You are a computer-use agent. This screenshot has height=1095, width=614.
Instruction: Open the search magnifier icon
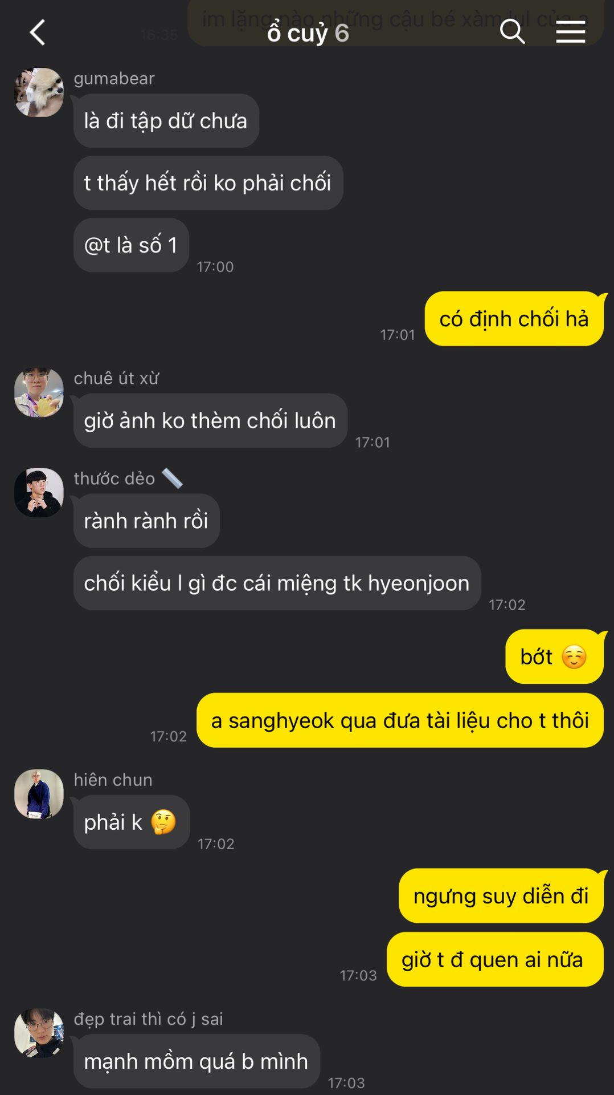coord(512,31)
